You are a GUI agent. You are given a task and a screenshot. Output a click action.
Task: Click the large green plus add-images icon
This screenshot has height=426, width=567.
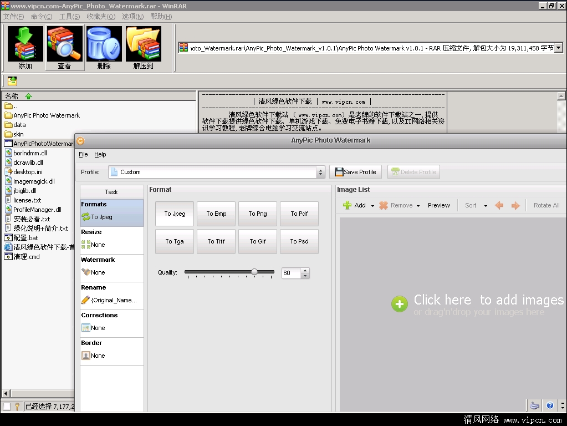click(399, 304)
